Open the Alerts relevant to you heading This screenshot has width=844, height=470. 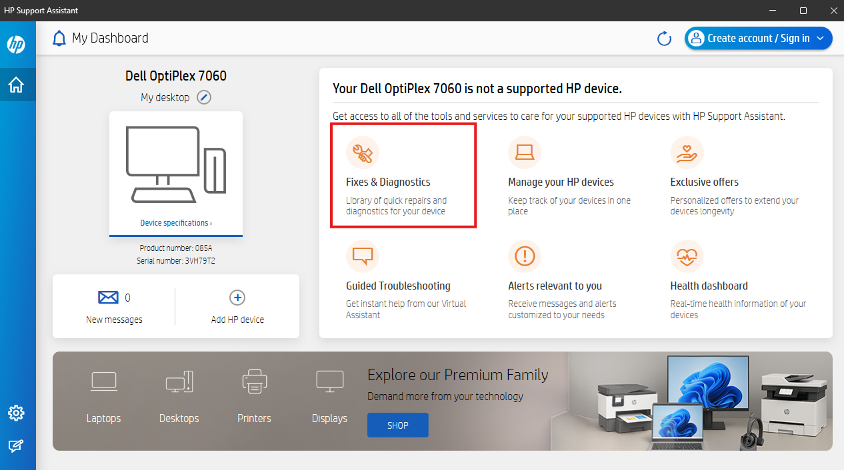pos(555,286)
